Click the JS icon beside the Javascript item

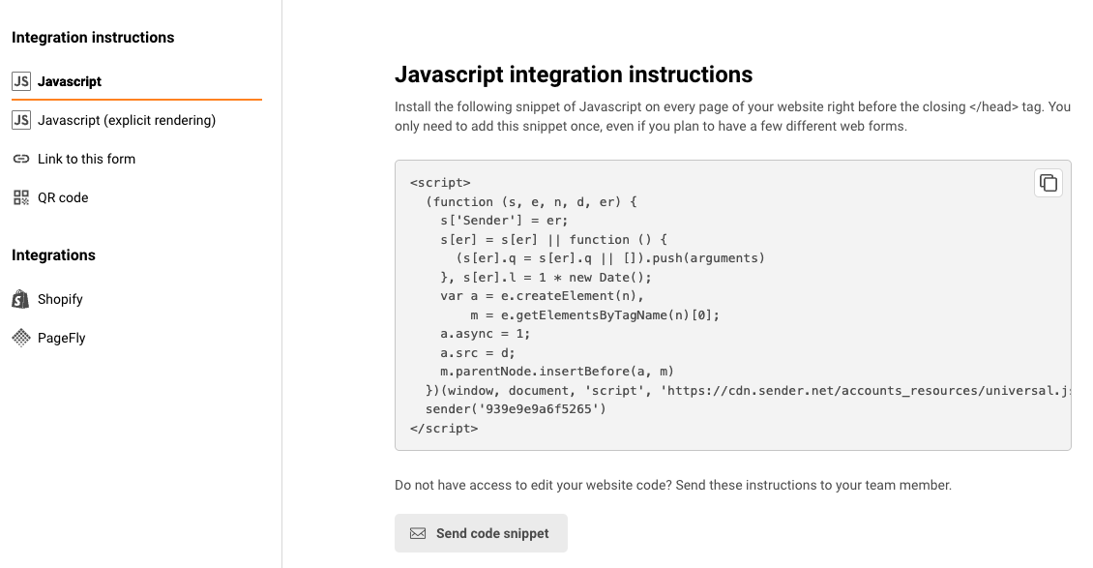point(20,81)
